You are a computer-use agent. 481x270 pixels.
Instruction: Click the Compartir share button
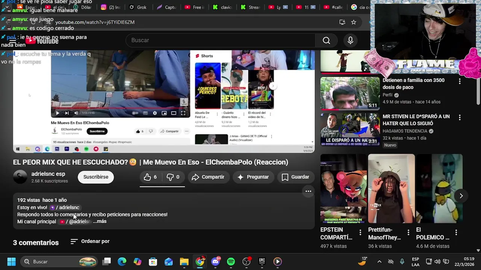pos(208,177)
